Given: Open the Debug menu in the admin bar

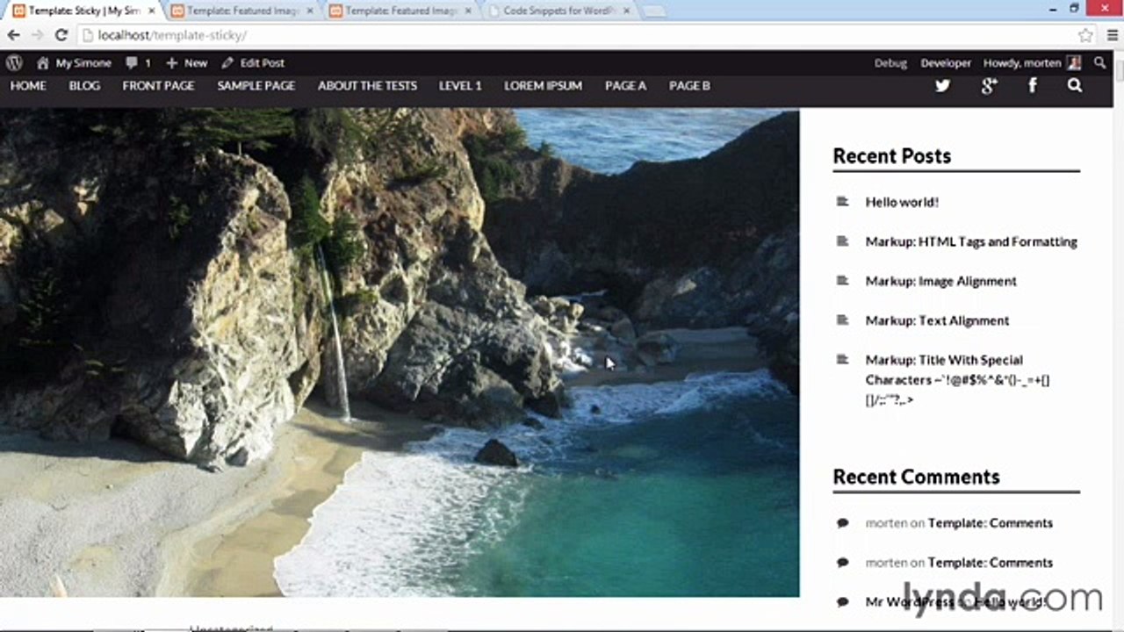Looking at the screenshot, I should point(890,63).
